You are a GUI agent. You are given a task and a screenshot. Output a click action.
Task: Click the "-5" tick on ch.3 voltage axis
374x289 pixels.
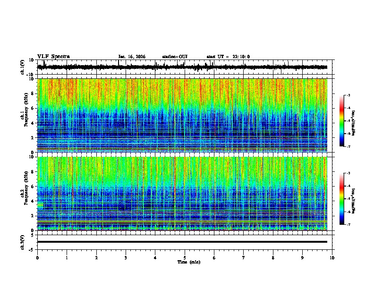pos(32,250)
